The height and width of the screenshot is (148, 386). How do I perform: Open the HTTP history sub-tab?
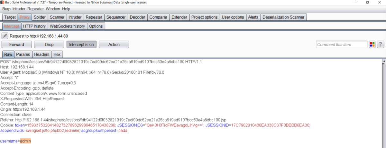34,26
